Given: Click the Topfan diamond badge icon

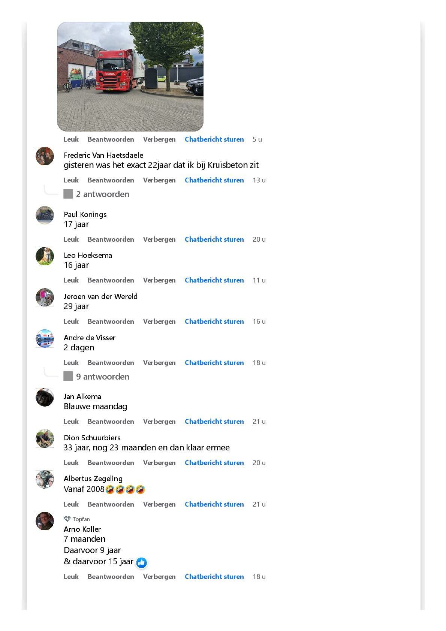Looking at the screenshot, I should click(67, 519).
